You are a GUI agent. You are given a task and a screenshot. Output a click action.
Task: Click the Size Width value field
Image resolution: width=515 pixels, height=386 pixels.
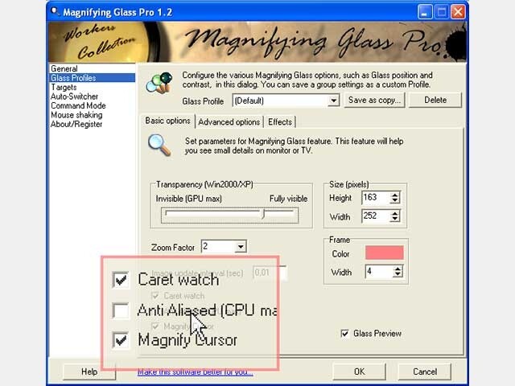point(376,216)
